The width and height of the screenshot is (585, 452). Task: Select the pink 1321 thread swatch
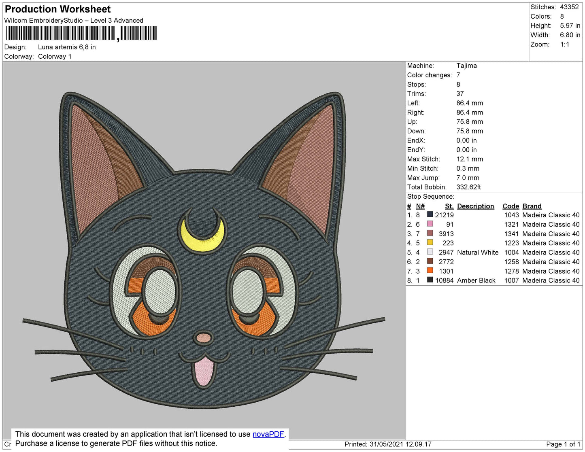430,224
